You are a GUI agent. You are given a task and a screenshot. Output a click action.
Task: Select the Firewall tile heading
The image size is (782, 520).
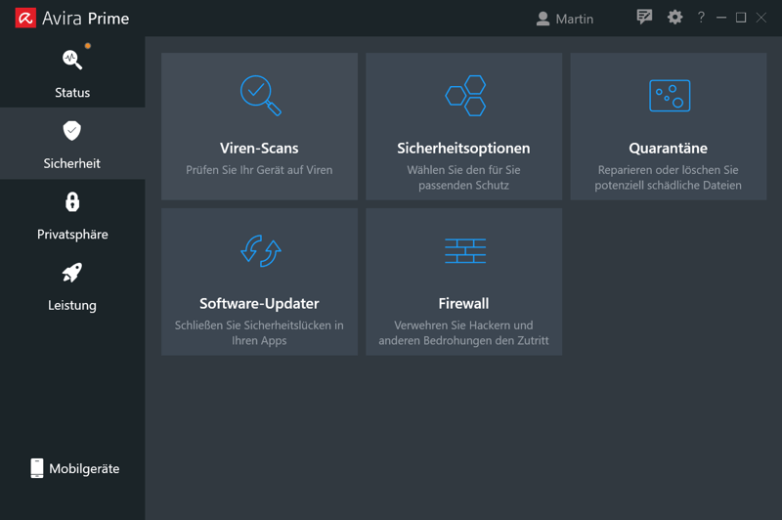pyautogui.click(x=463, y=303)
